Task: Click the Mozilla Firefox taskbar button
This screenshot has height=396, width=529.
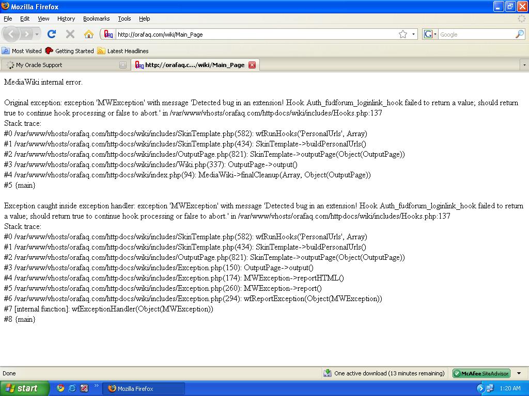Action: pyautogui.click(x=144, y=388)
